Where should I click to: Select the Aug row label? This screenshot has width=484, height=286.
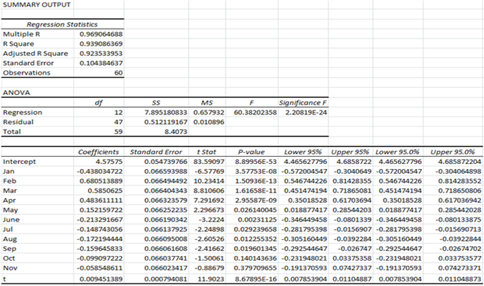coord(10,239)
